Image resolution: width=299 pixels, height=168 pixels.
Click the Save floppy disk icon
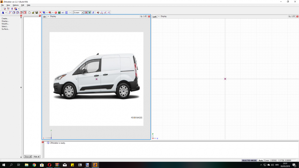pos(36,13)
